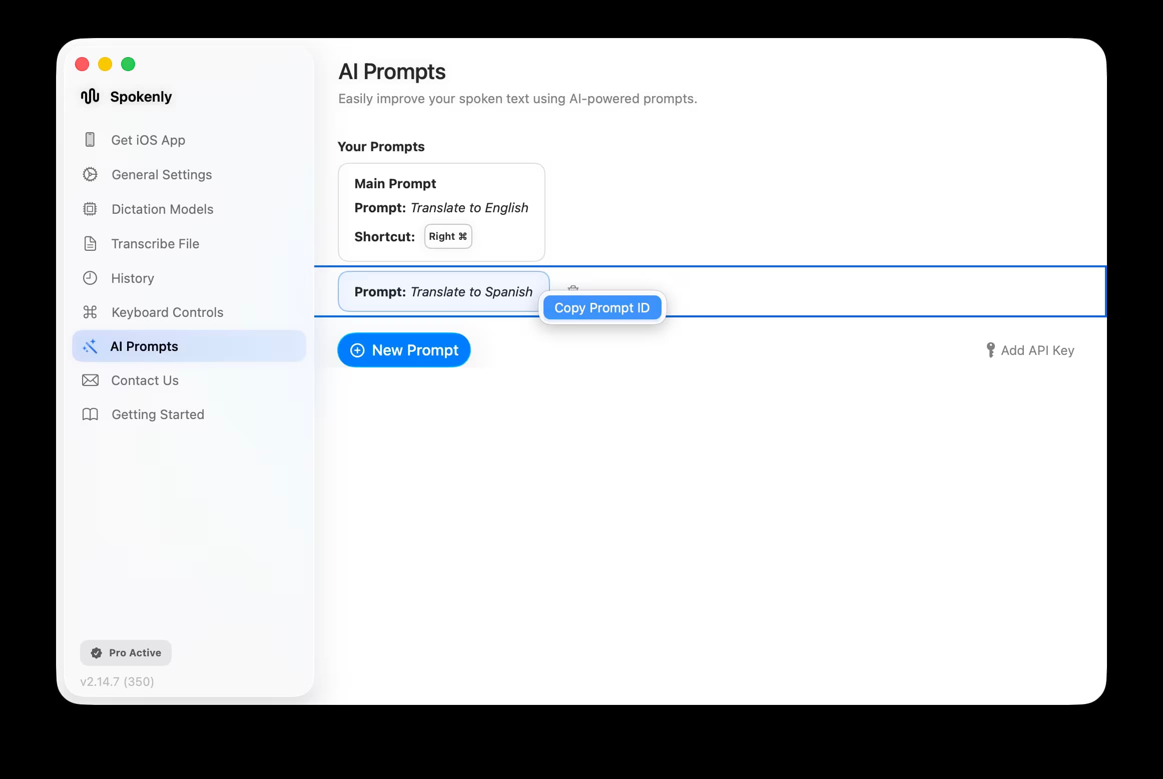The height and width of the screenshot is (779, 1163).
Task: Select the AI Prompts sparkle icon
Action: [90, 346]
